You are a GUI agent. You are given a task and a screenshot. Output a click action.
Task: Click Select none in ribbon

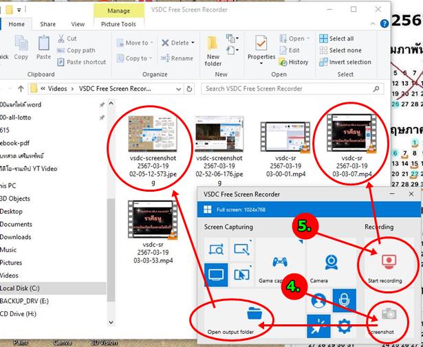coord(340,50)
